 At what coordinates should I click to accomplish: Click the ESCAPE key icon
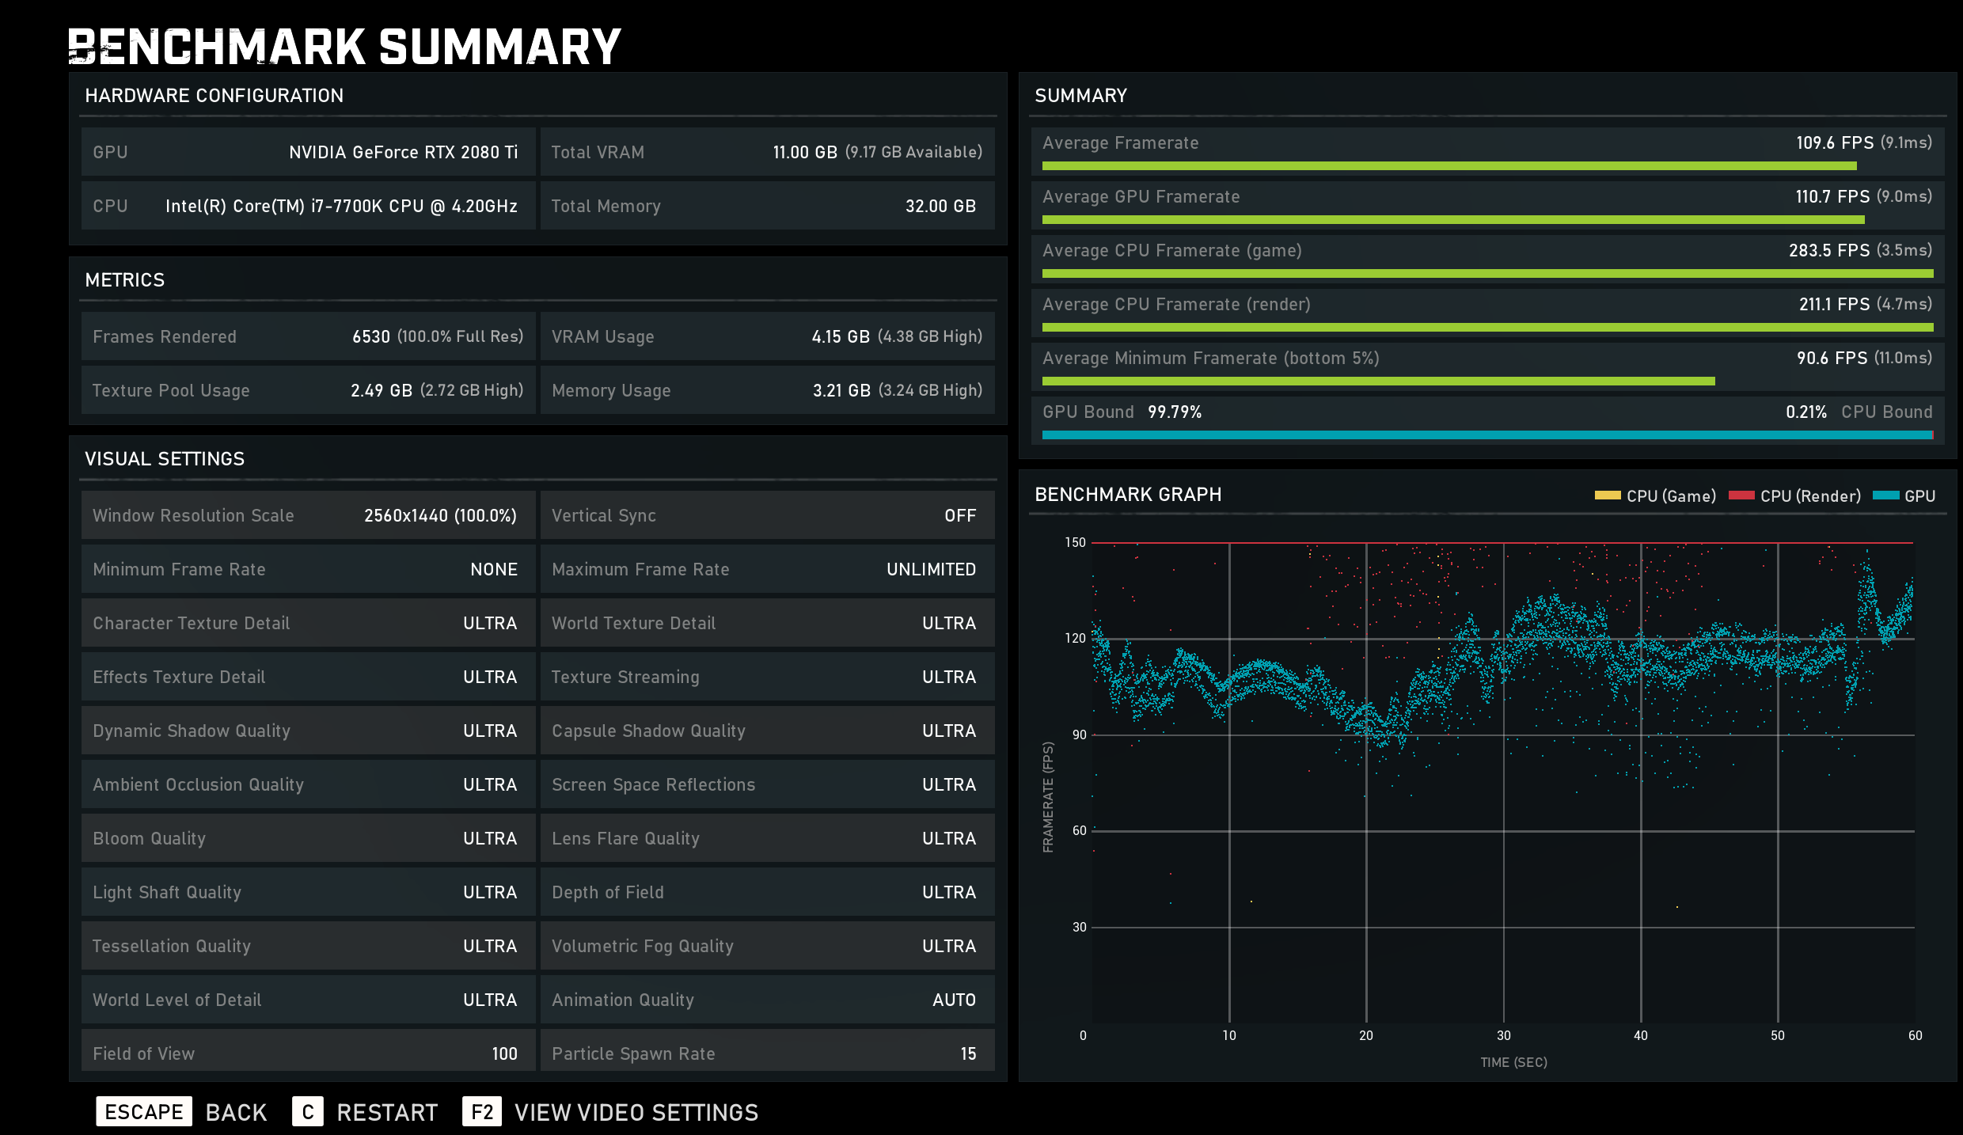(143, 1112)
